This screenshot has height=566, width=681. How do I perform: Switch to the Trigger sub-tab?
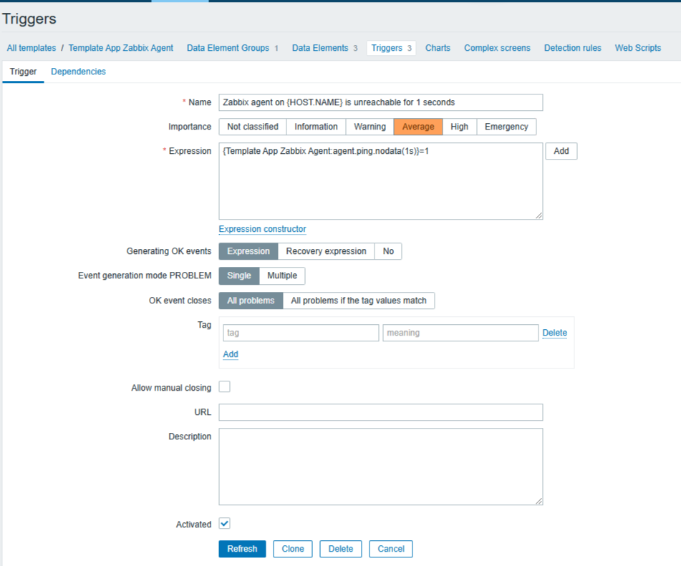tap(23, 72)
